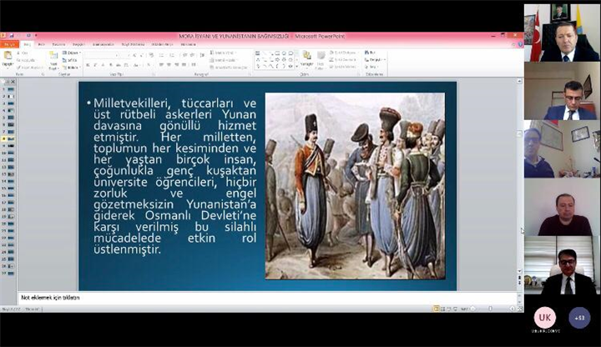Decrease the list indent level
This screenshot has height=347, width=601.
click(x=184, y=55)
